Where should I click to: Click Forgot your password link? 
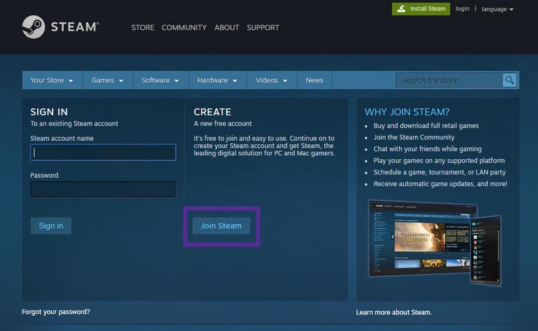pos(56,312)
